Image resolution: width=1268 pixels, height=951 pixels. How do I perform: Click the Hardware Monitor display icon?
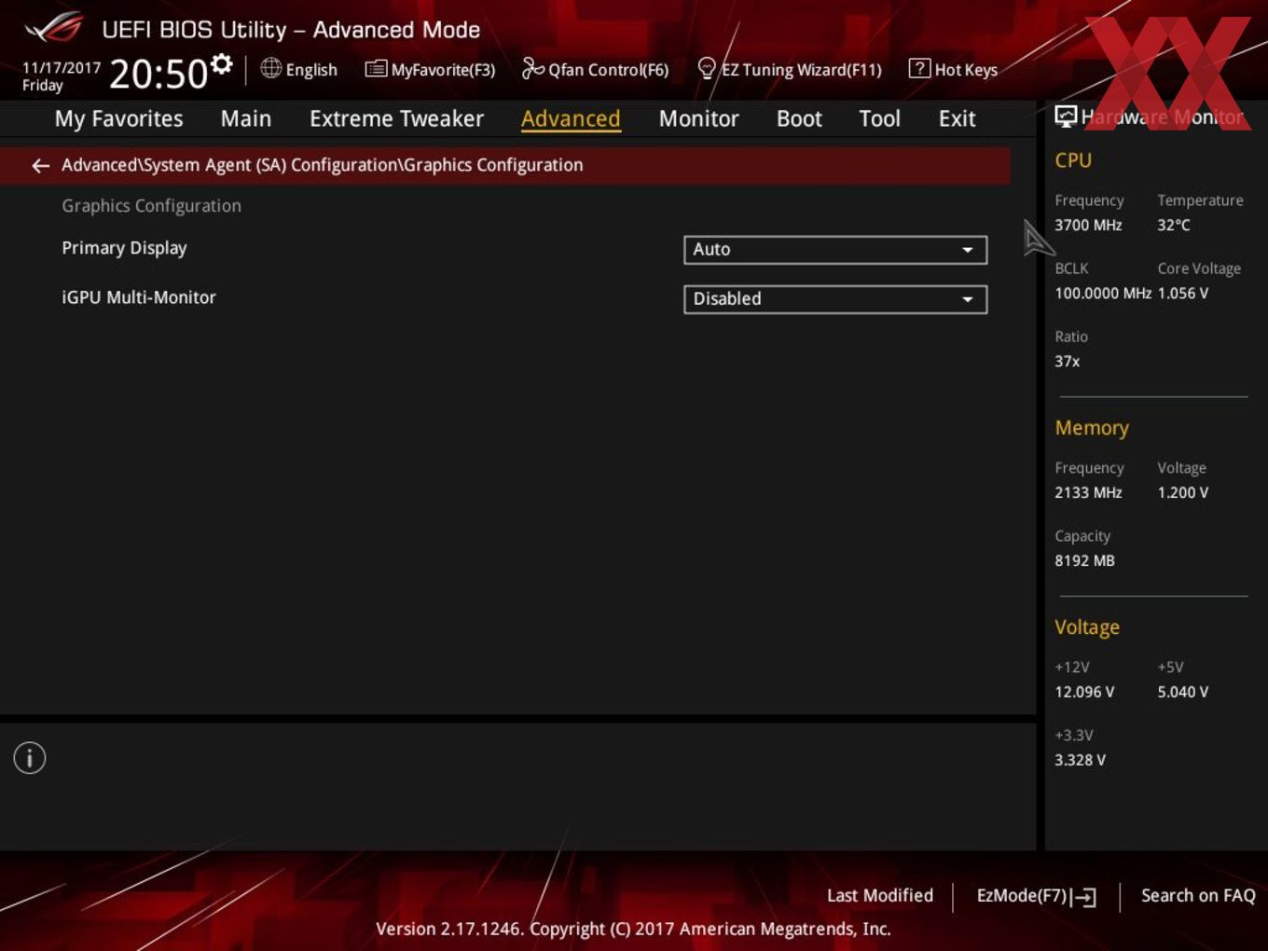coord(1066,117)
